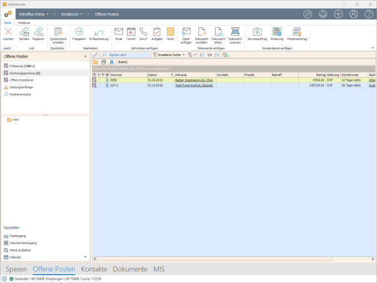Image resolution: width=377 pixels, height=283 pixels.
Task: Expand the Kreditoren breadcrumb dropdown
Action: pos(73,14)
